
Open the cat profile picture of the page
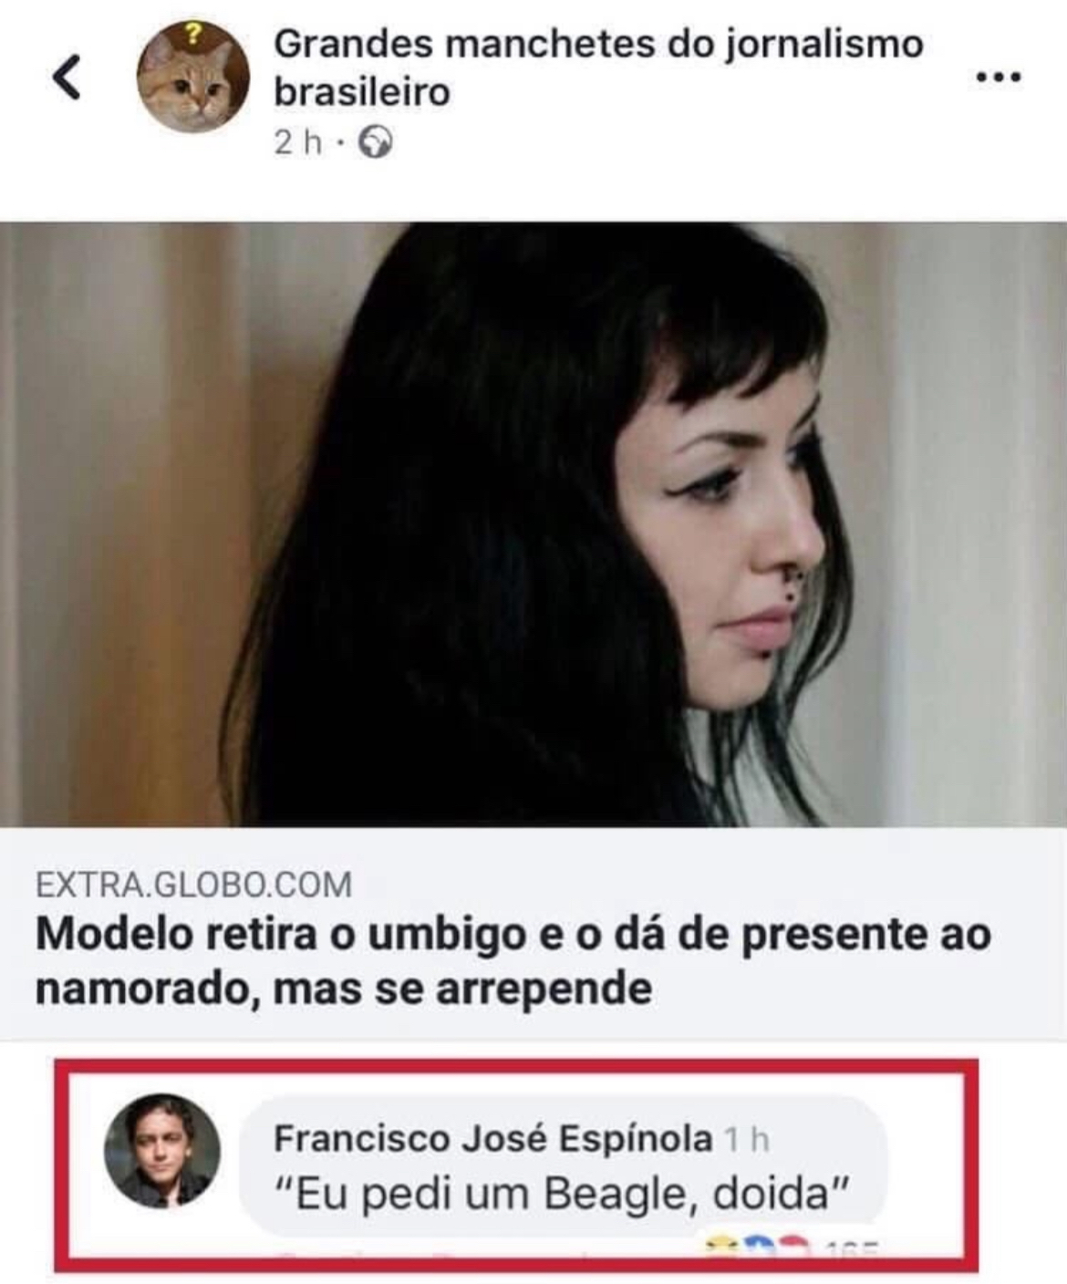click(193, 78)
